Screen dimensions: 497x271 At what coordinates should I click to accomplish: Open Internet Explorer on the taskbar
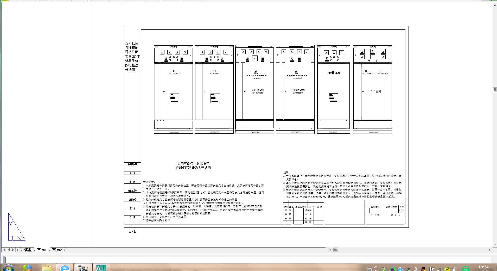[x=65, y=268]
